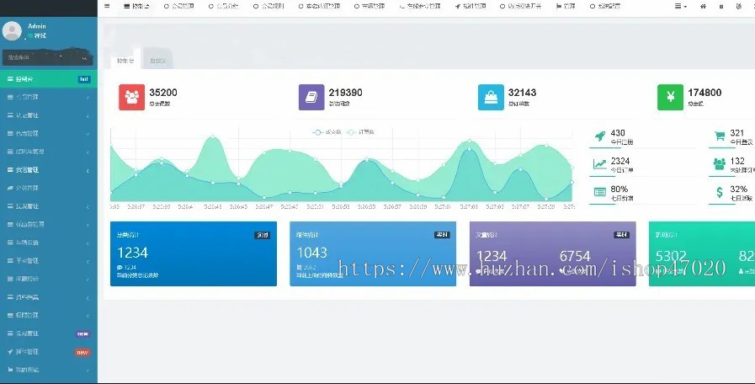Click the sidebar search menu field
This screenshot has height=384, width=755.
tap(46, 58)
